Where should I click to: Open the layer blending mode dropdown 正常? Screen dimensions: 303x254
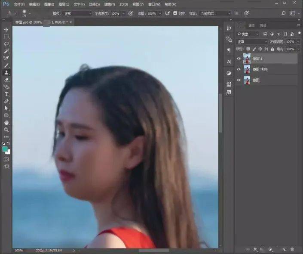pyautogui.click(x=252, y=41)
